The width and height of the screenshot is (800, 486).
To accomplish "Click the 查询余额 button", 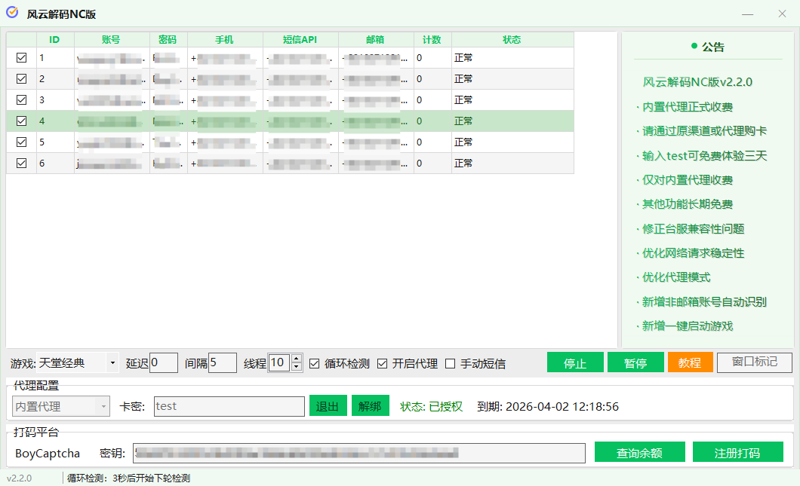I will (639, 452).
